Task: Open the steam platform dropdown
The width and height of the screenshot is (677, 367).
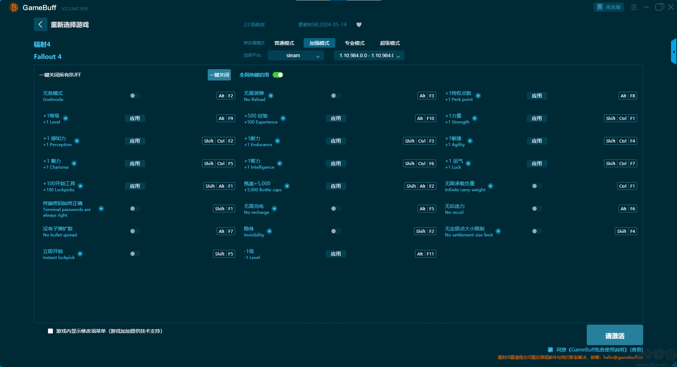Action: (296, 55)
